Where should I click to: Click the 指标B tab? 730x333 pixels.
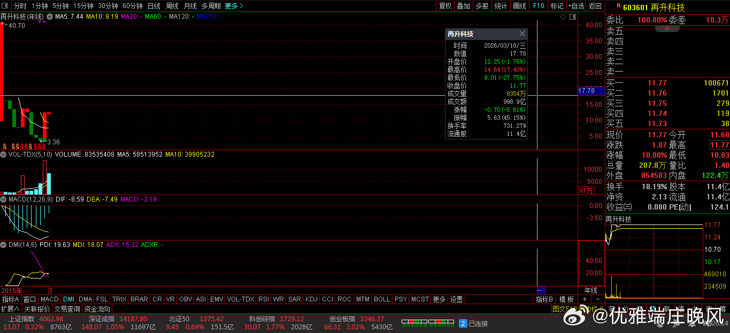pos(544,299)
